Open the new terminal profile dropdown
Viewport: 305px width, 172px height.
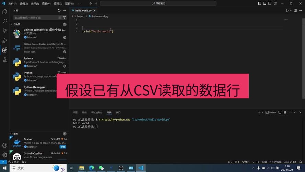point(262,112)
